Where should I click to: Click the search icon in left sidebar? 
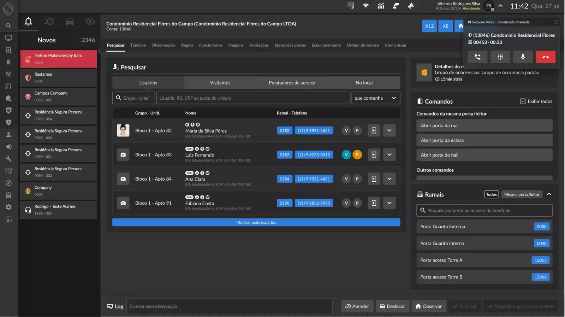tap(8, 25)
